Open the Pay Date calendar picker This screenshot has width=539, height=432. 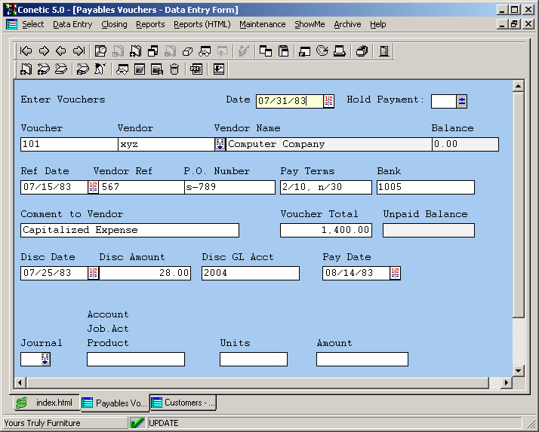click(395, 273)
